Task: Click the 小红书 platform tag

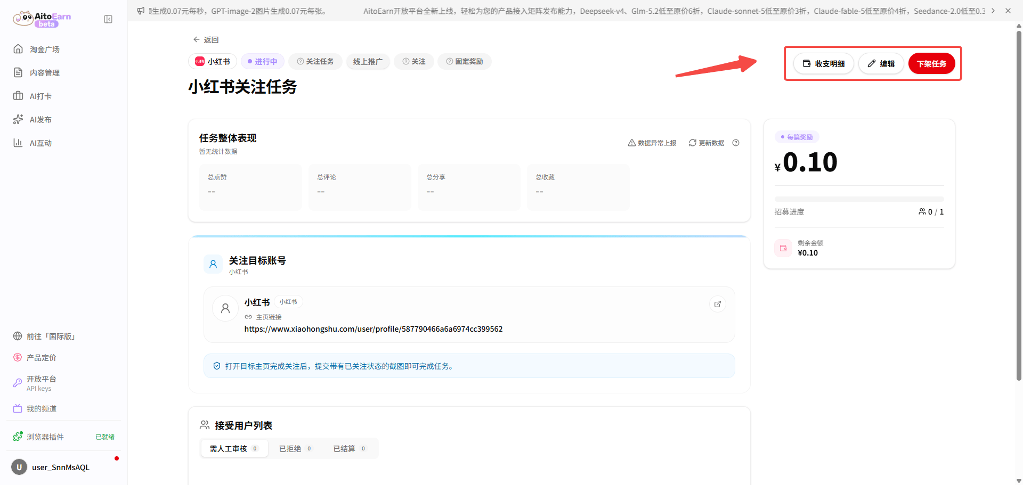Action: pyautogui.click(x=213, y=62)
